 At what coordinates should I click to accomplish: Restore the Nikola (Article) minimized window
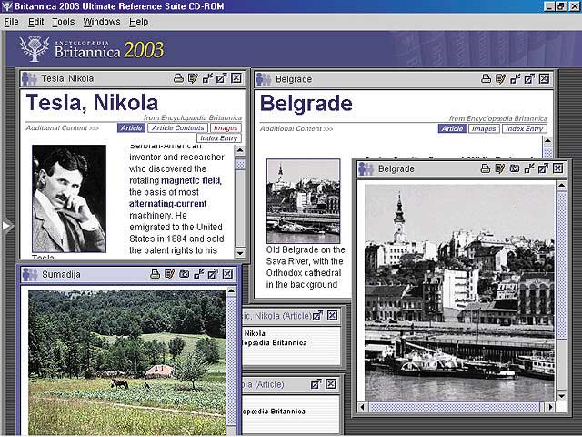coord(317,316)
